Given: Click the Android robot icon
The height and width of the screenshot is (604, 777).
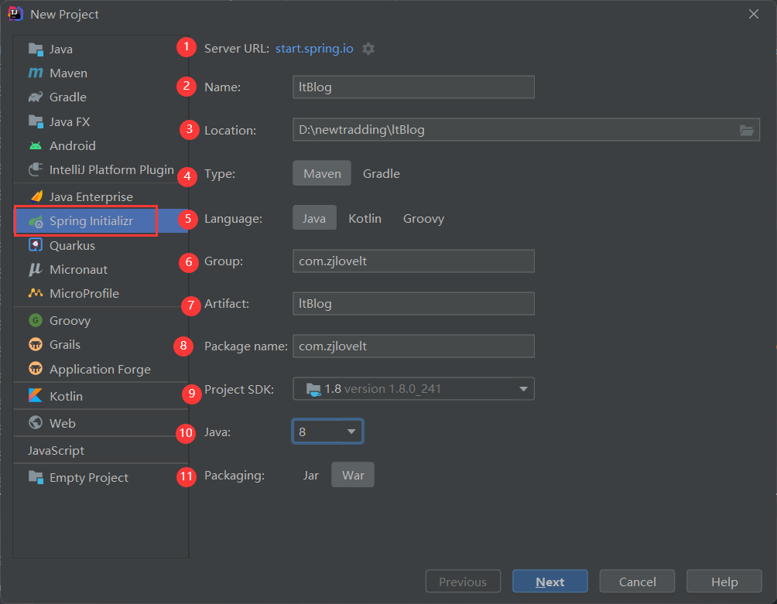Looking at the screenshot, I should (x=36, y=145).
